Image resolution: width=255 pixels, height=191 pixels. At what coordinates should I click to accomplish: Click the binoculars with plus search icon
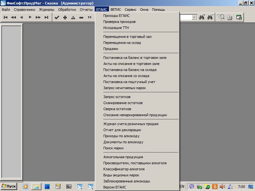click(202, 17)
